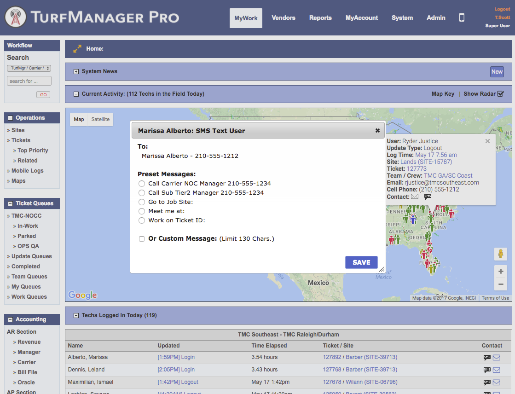Email Alberto, Marissa from table row
The width and height of the screenshot is (515, 394).
coord(497,358)
